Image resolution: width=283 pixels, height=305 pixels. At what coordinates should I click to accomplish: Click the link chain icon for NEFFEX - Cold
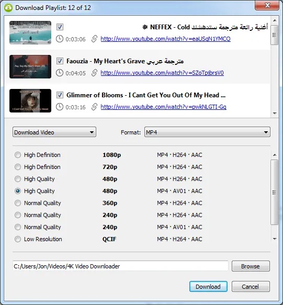94,39
